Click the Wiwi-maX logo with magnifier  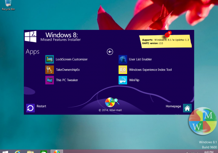click(111, 103)
